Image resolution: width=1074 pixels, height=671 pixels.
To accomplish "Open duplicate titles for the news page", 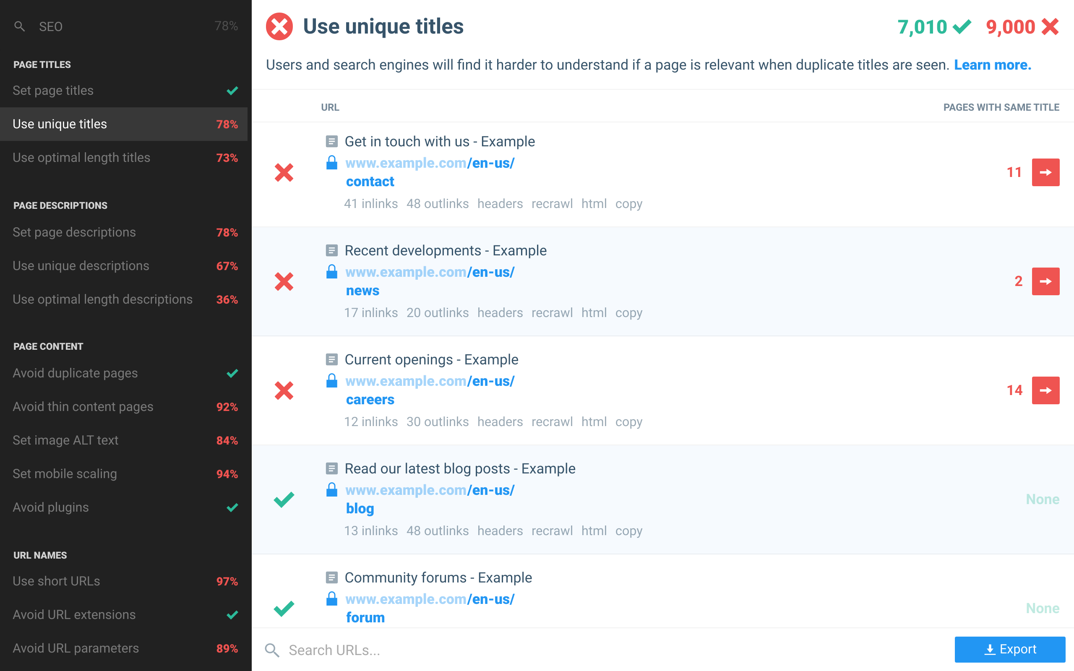I will [1045, 281].
